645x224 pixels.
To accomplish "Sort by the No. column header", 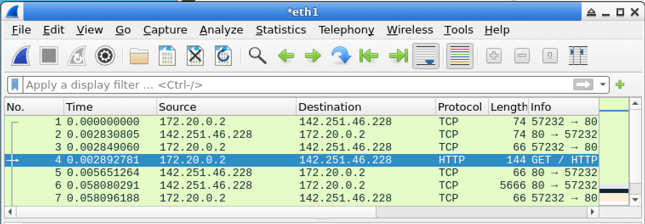I will 34,107.
